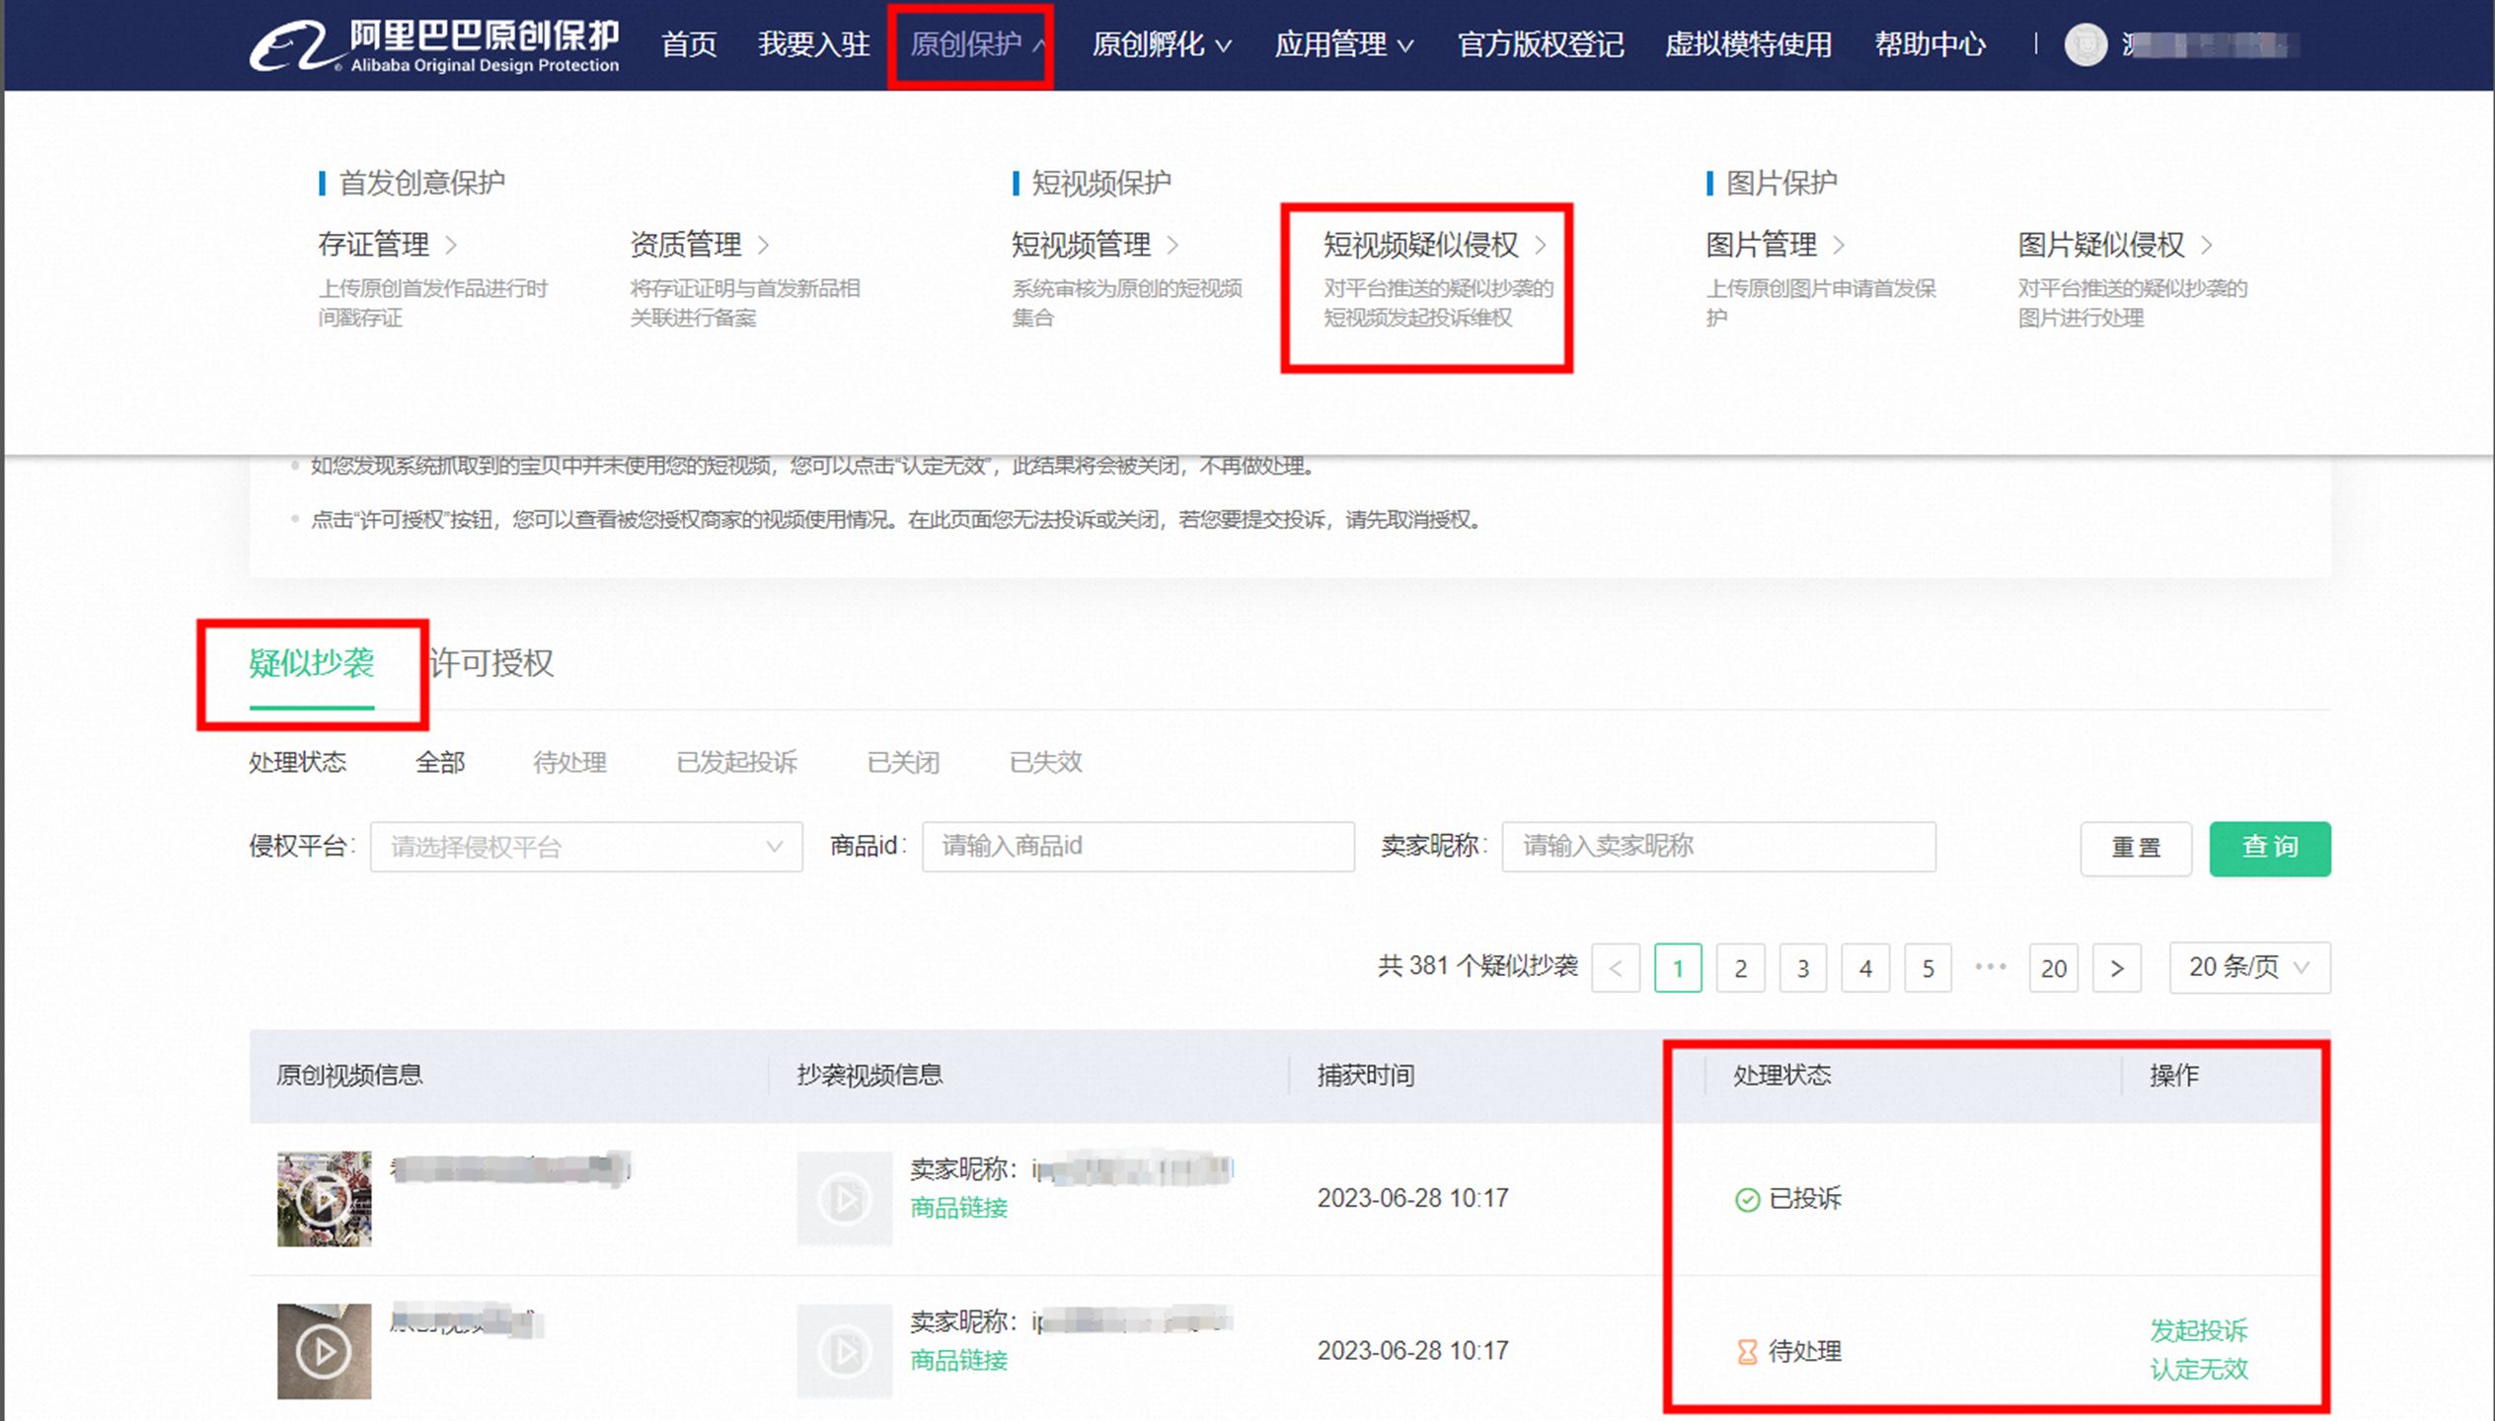The height and width of the screenshot is (1421, 2495).
Task: Go to page 4 in pagination
Action: click(x=1865, y=968)
